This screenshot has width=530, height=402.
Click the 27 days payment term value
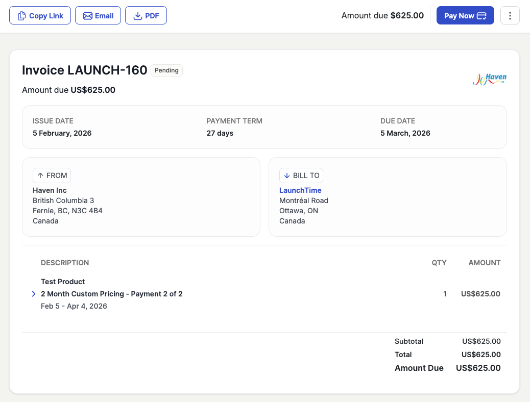pyautogui.click(x=220, y=133)
